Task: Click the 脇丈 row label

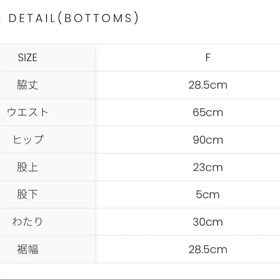Action: [x=28, y=85]
